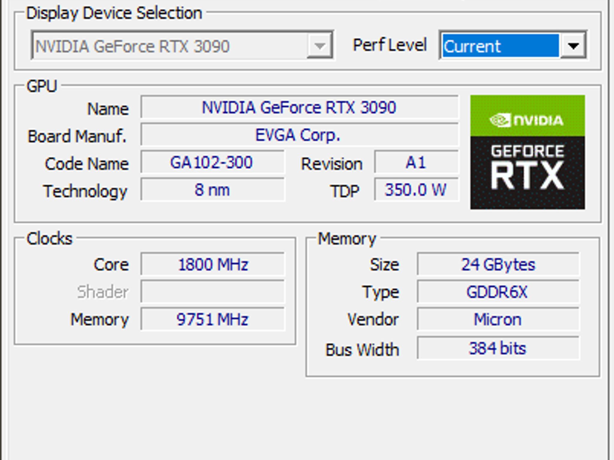Click the empty Shader clock field

click(212, 292)
